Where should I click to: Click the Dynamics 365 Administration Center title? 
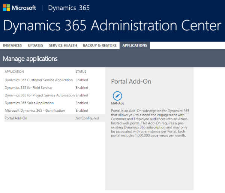(112, 25)
